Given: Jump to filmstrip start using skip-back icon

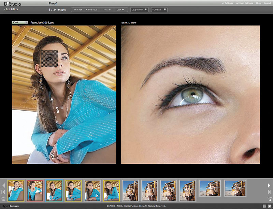Looking at the screenshot, I should tap(3, 192).
